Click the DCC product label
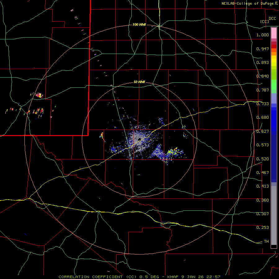Image resolution: width=279 pixels, height=279 pixels. 272,19
